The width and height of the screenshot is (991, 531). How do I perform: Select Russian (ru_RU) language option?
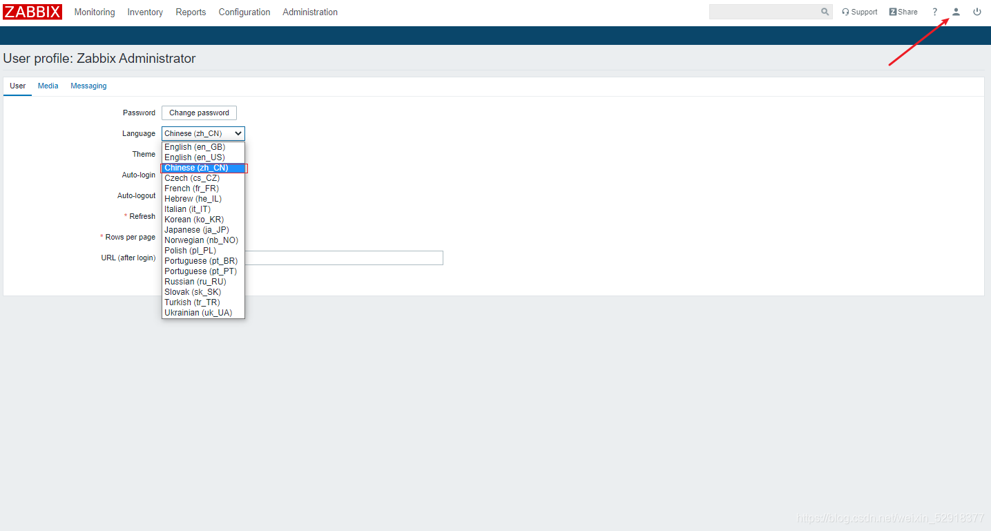coord(203,282)
